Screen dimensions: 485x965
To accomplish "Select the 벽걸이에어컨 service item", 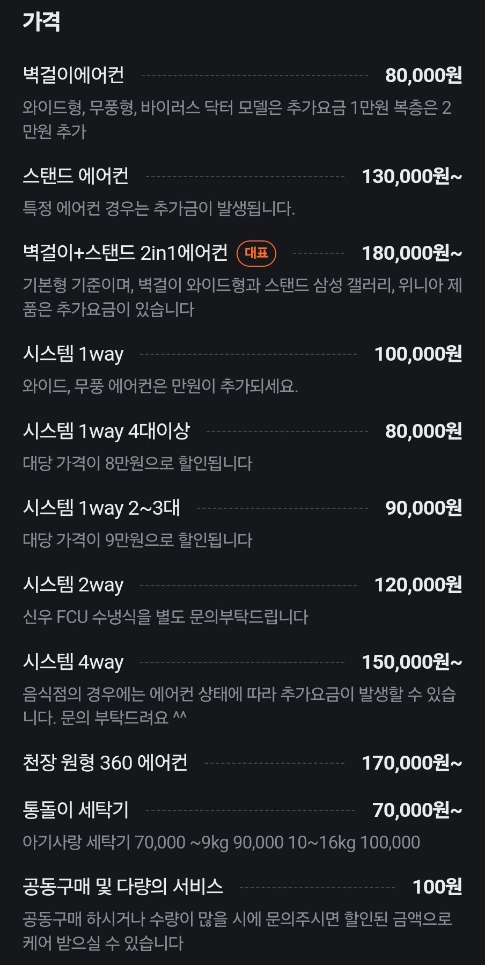I will tap(74, 75).
